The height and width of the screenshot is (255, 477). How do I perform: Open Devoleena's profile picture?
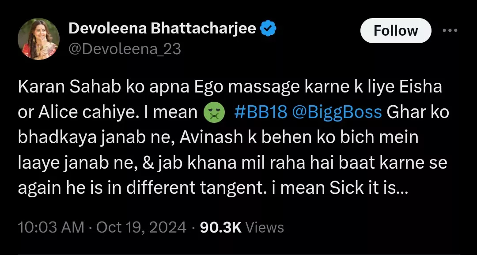pyautogui.click(x=38, y=40)
